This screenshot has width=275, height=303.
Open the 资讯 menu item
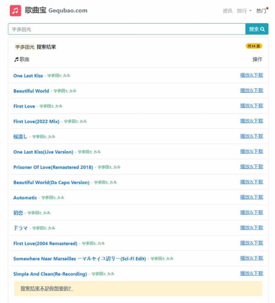point(228,11)
